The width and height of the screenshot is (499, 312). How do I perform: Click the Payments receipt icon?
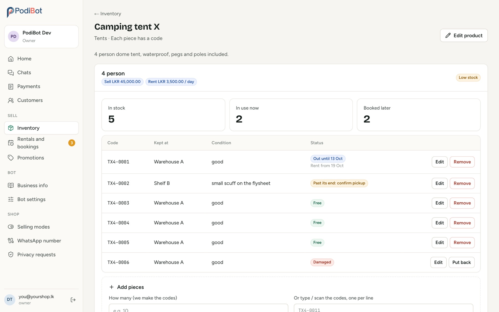11,86
